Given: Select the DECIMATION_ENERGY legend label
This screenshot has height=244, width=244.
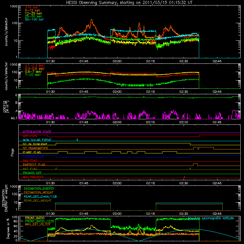Looking at the screenshot, I should (x=39, y=188).
